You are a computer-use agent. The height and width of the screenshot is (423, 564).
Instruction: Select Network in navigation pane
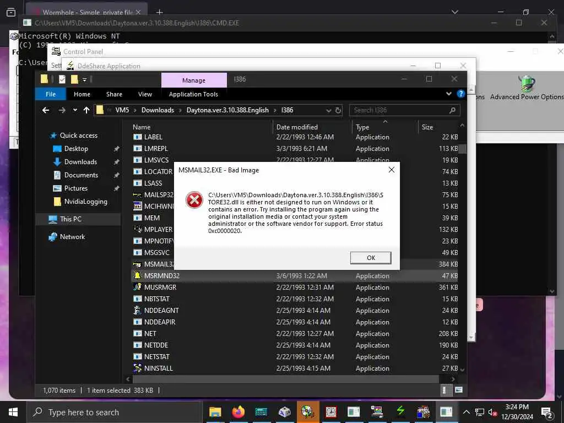click(72, 236)
